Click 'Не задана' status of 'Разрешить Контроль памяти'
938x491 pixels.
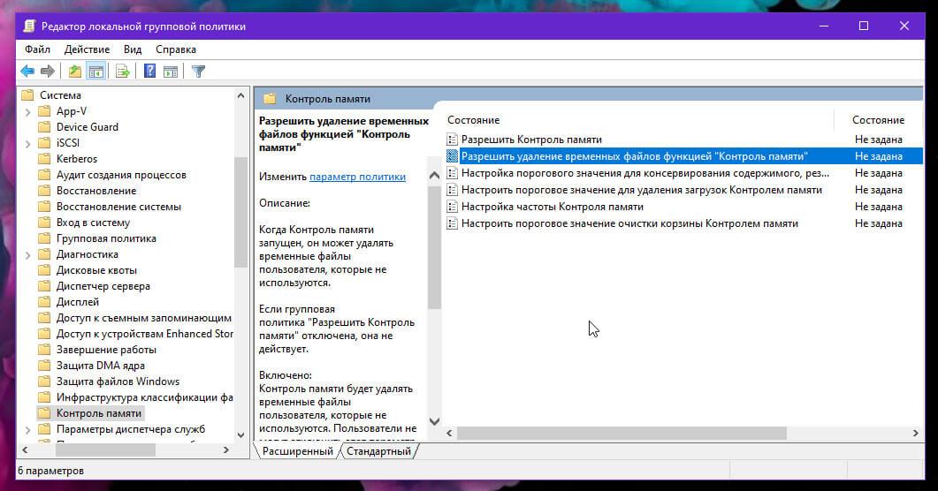878,140
